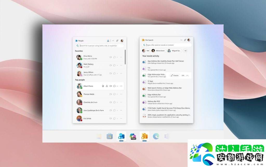Image resolution: width=266 pixels, height=167 pixels.
Task: Filter files by Me chip
Action: (146, 51)
